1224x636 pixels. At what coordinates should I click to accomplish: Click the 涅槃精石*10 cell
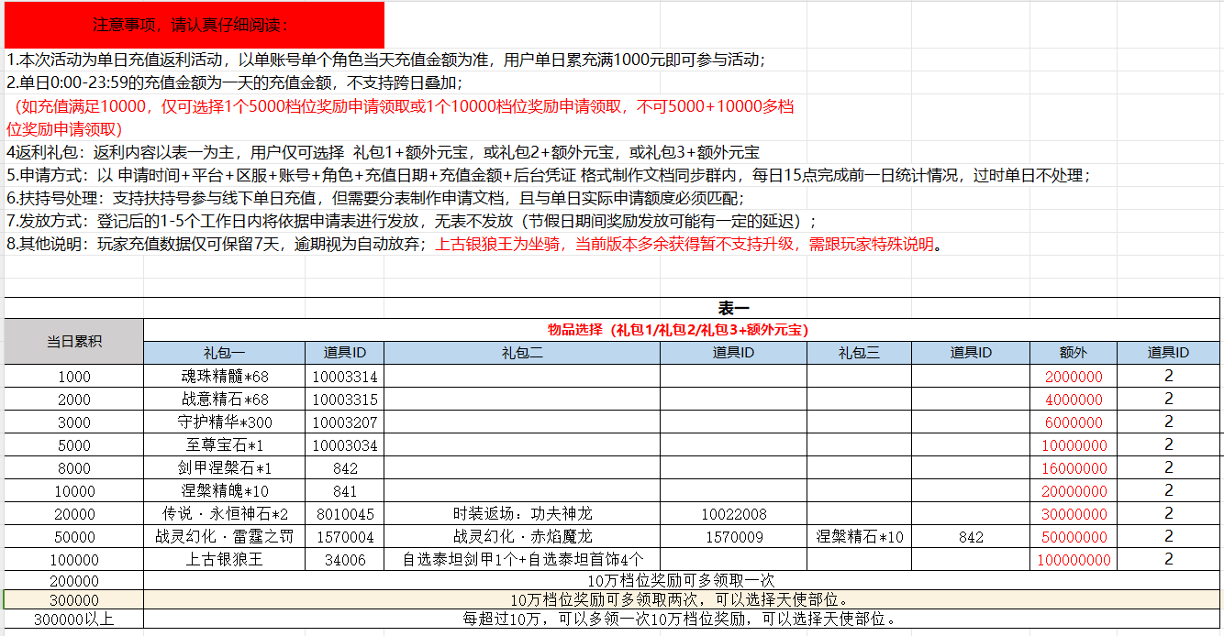tap(860, 536)
